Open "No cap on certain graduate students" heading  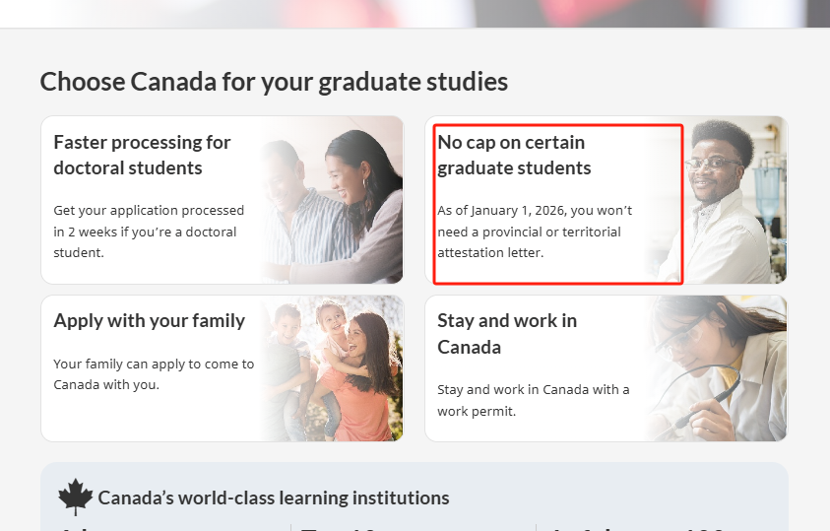pos(514,155)
